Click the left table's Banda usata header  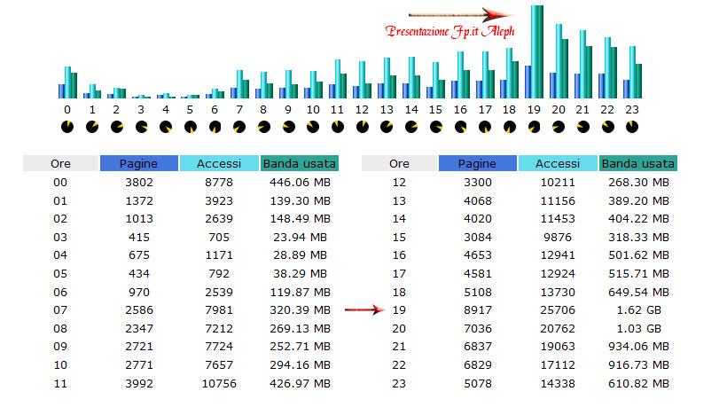tap(298, 164)
